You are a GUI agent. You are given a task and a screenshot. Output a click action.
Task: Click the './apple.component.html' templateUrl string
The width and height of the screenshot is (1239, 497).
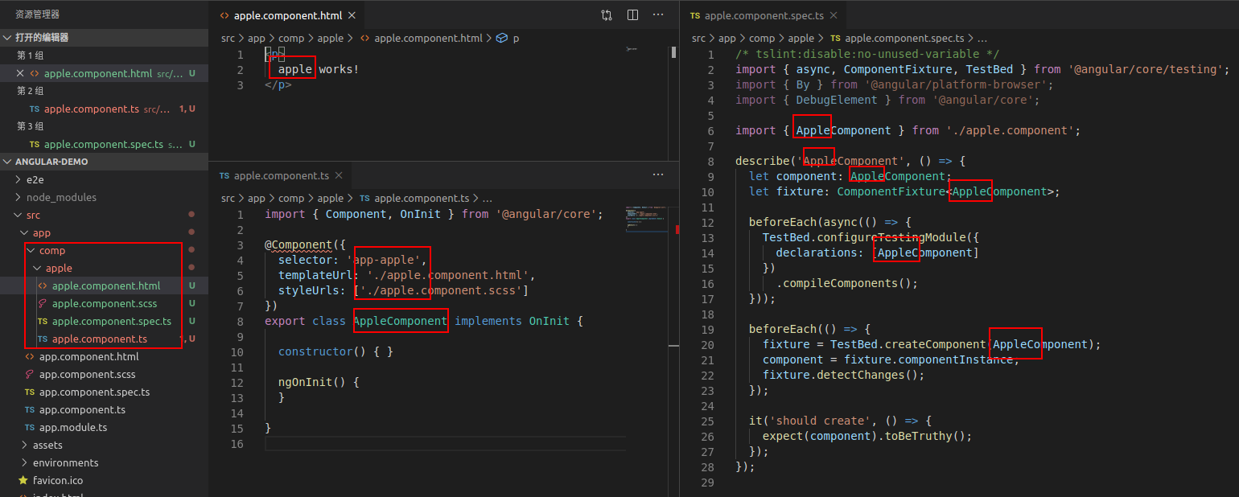(447, 275)
